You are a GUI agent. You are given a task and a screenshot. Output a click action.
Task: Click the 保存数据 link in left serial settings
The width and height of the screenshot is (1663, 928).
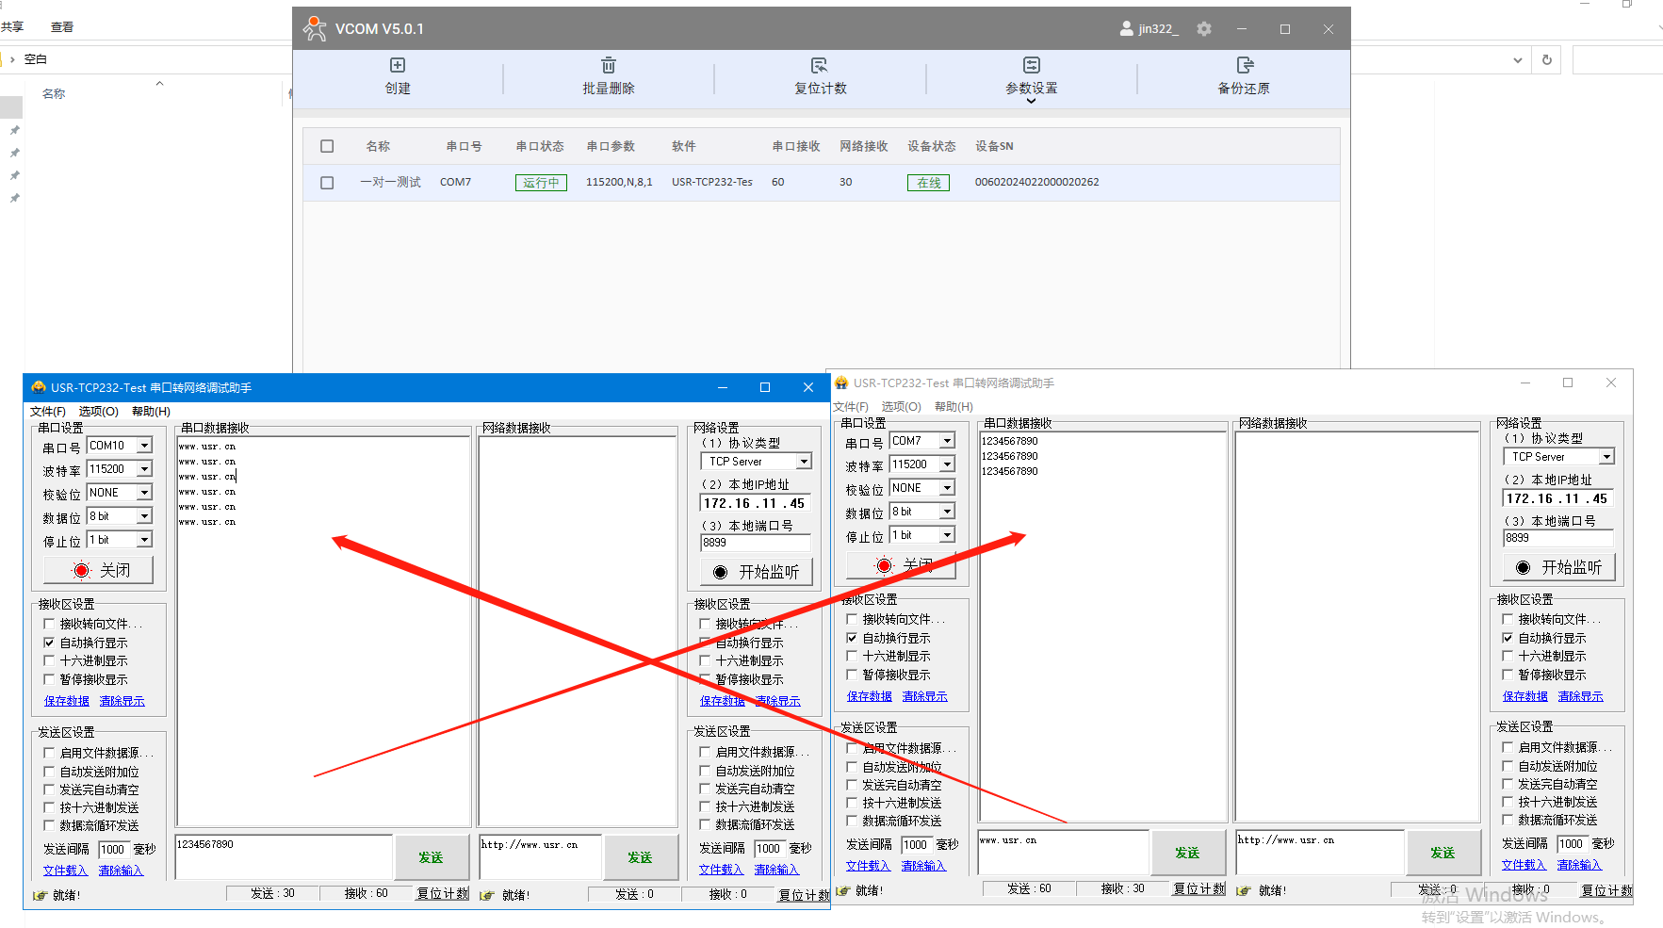(66, 701)
